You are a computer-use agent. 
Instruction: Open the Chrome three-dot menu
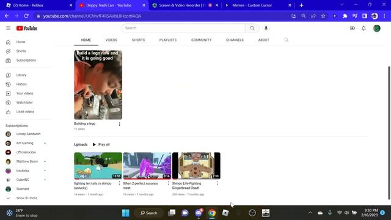coord(384,16)
